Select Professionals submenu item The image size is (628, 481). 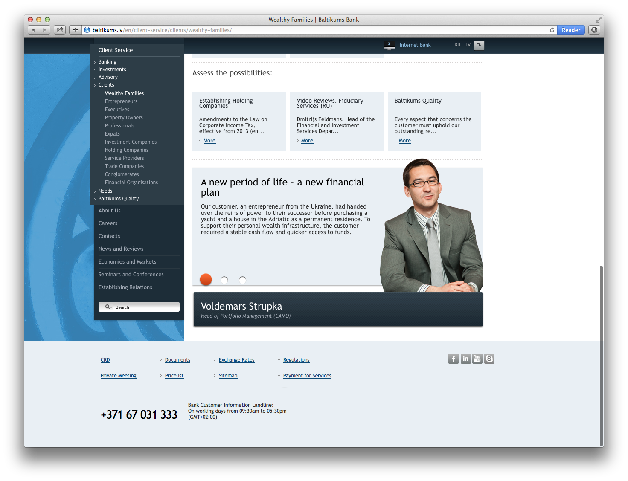pos(119,126)
